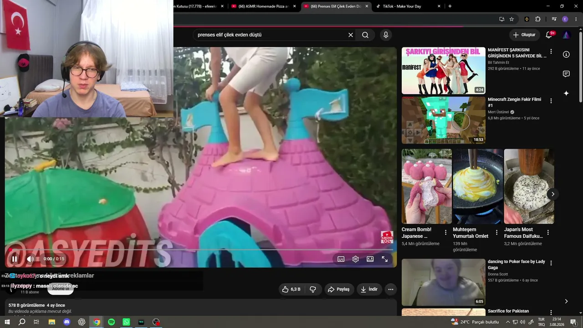This screenshot has width=583, height=328.
Task: Open options for MANİFEST ŞARKISINI video
Action: click(551, 51)
